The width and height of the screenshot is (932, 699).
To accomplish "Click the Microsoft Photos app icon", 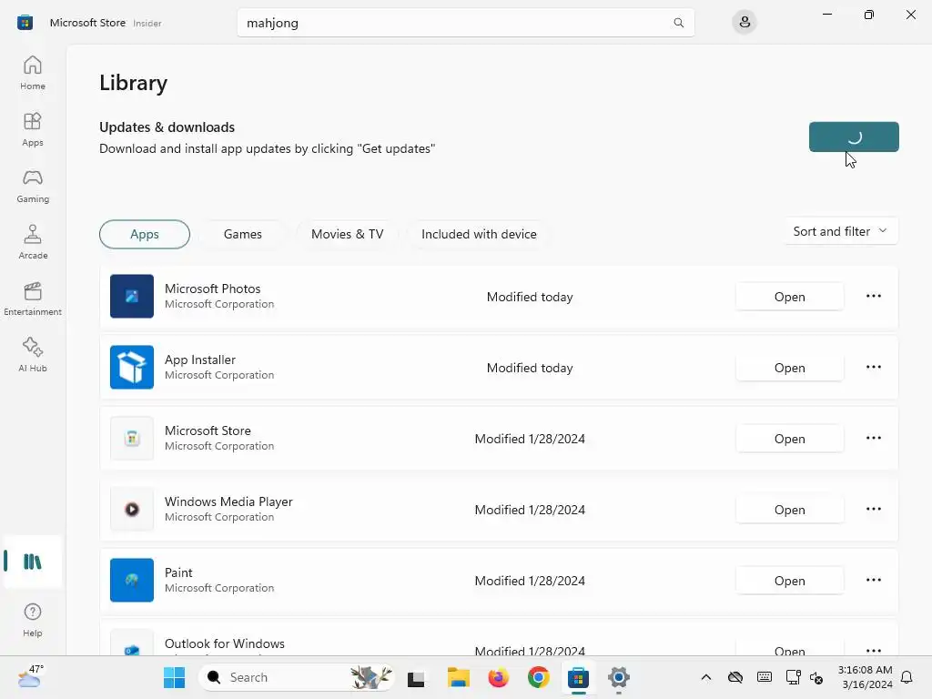I will tap(132, 296).
